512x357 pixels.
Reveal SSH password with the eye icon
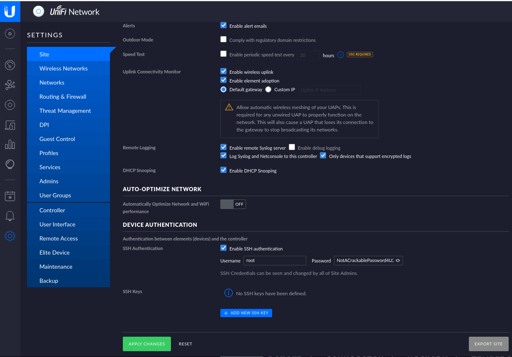397,260
